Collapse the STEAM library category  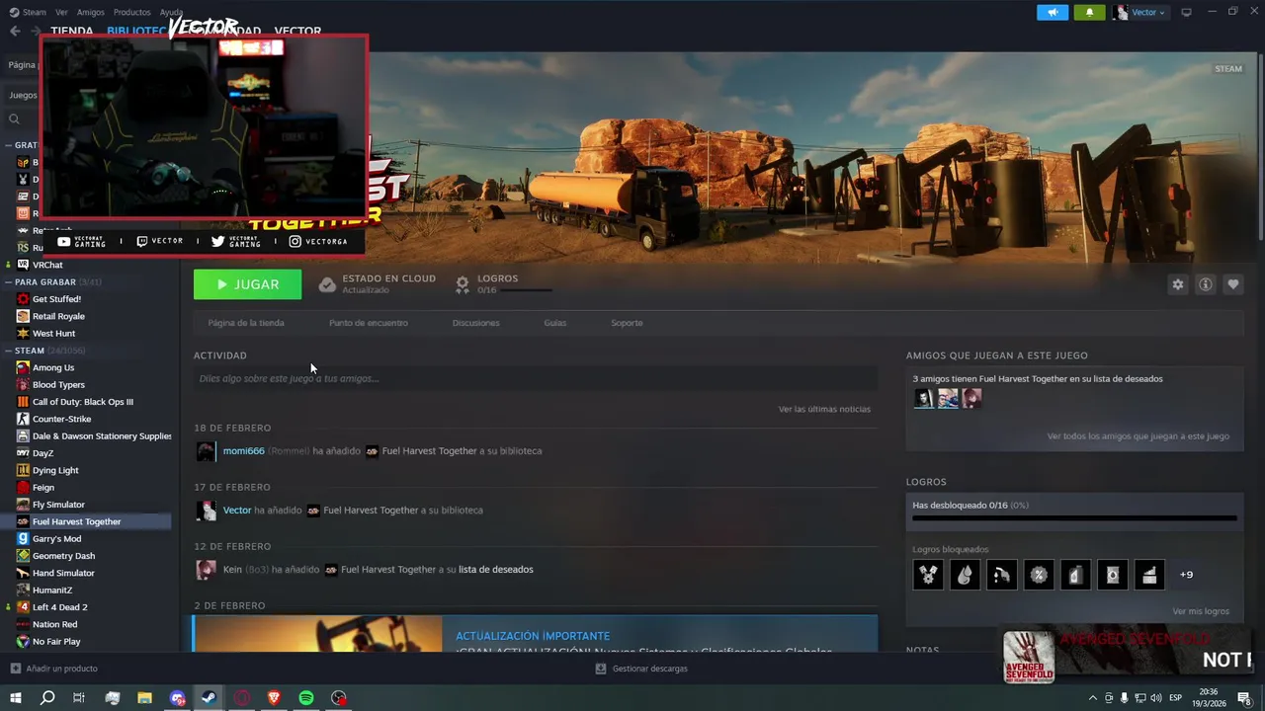(8, 351)
